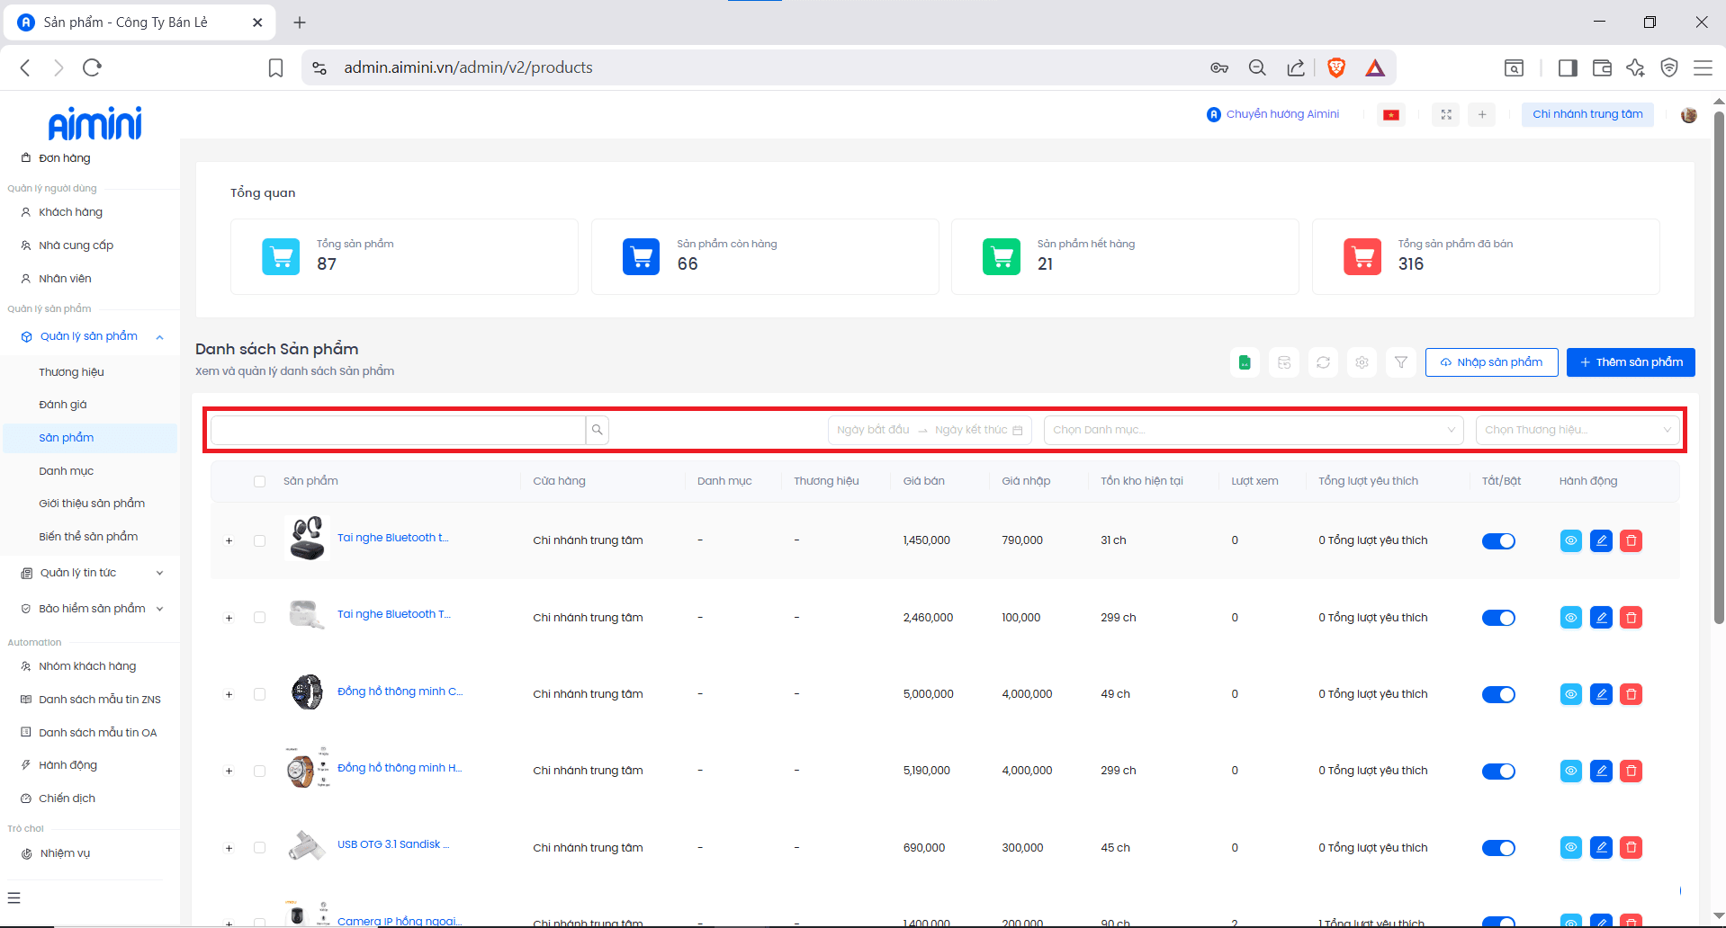This screenshot has height=928, width=1726.
Task: View details of first Tai nghe Bluetooth product
Action: coord(1570,540)
